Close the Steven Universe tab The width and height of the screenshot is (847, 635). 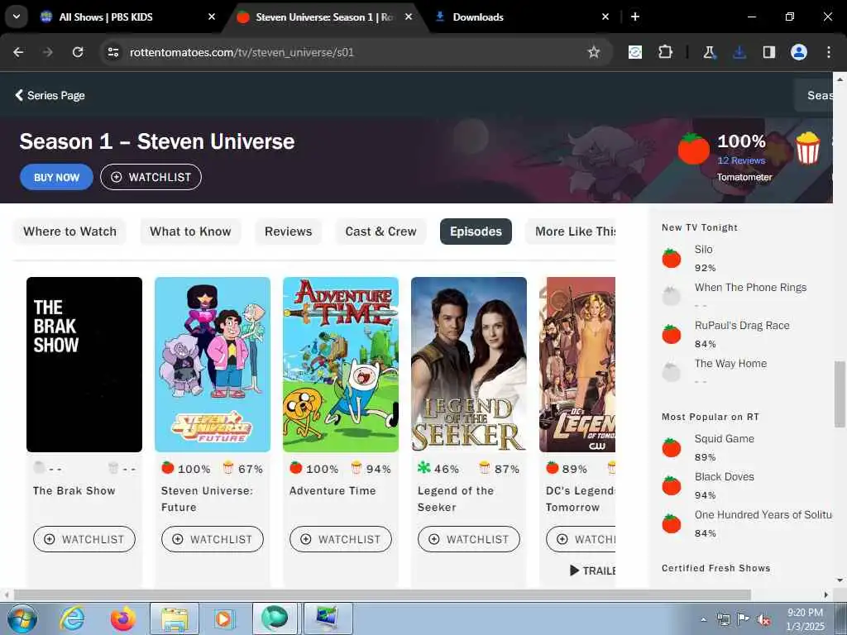(x=409, y=17)
